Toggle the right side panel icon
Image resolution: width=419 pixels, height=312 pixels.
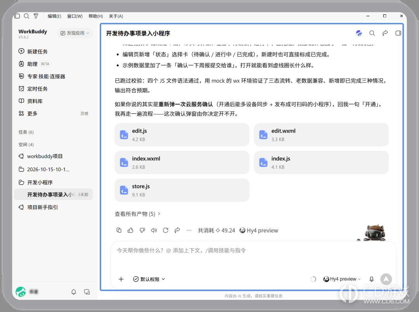[398, 33]
